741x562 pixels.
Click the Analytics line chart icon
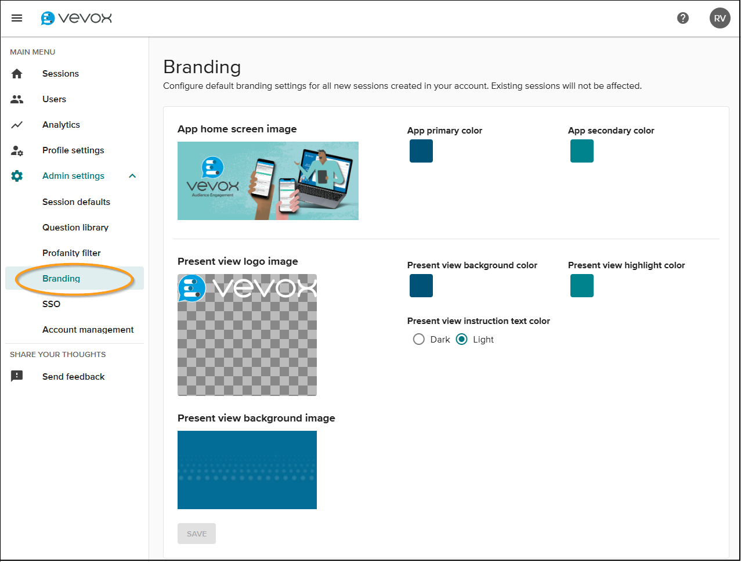click(x=17, y=125)
